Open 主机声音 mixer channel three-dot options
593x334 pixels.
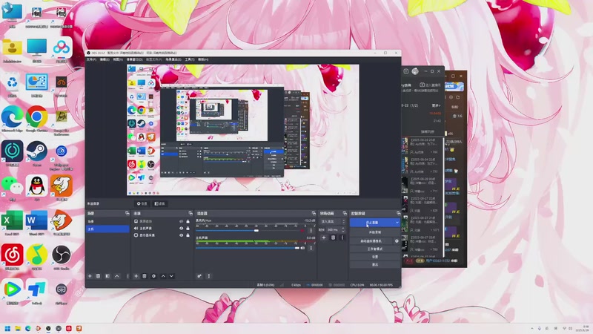311,248
